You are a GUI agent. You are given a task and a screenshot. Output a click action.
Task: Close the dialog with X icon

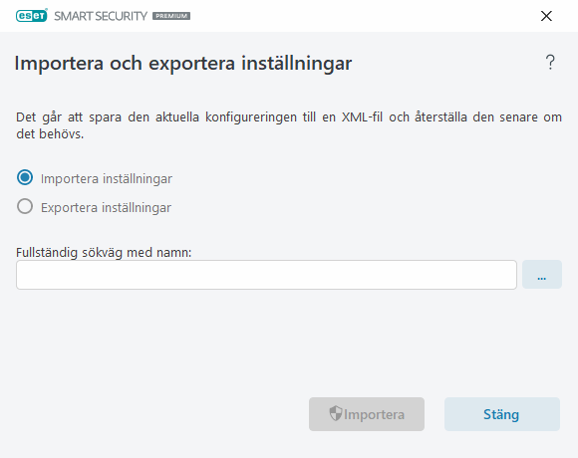click(x=546, y=16)
